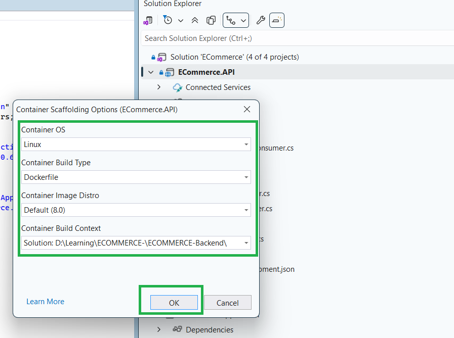Viewport: 454px width, 338px height.
Task: Open the Container Build Context dropdown
Action: [136, 243]
